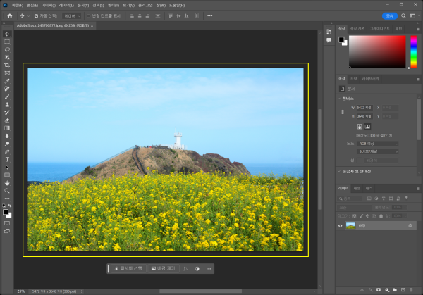
Task: Hide the background layer with eye icon
Action: tap(341, 226)
